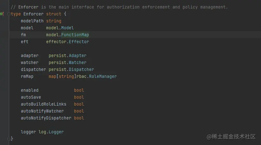Click the struct keyword
The image size is (261, 145).
(x=53, y=14)
